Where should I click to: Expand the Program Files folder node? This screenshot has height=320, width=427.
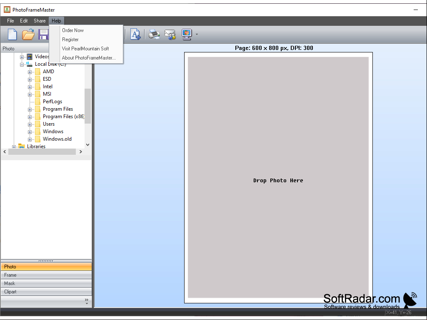[30, 110]
